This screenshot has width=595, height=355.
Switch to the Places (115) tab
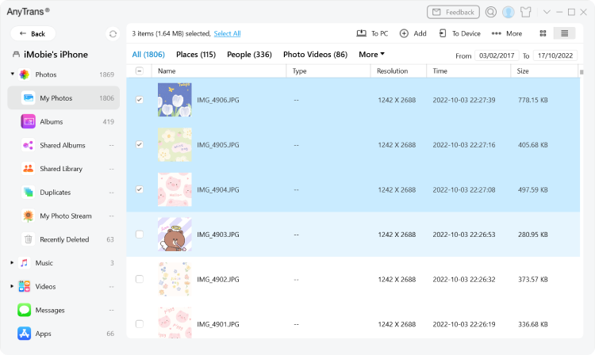point(195,55)
